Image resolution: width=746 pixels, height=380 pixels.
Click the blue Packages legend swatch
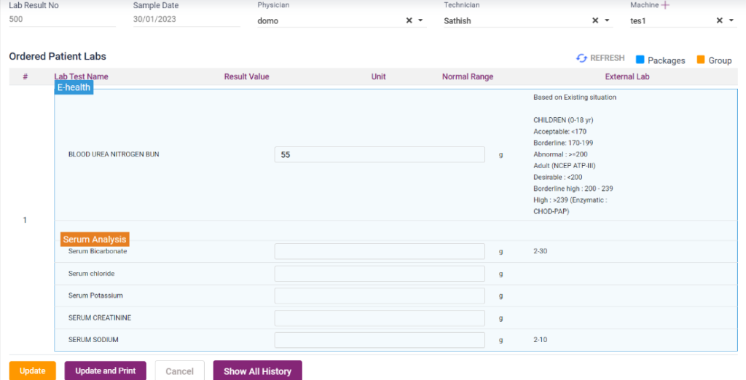(x=640, y=60)
